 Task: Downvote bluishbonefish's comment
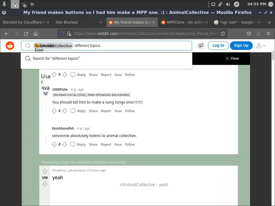65,144
